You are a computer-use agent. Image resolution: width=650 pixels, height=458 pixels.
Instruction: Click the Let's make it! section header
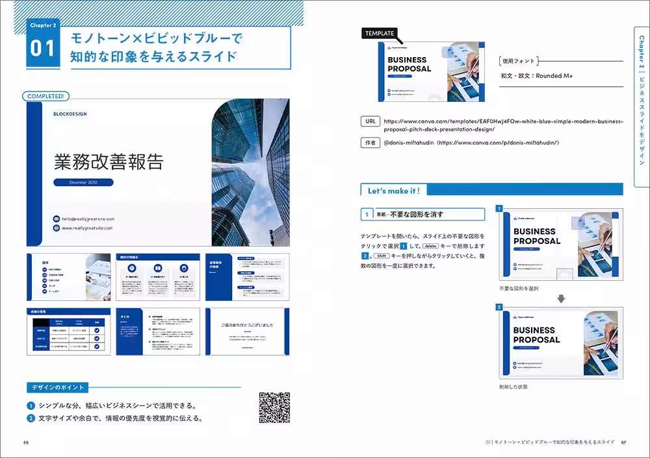(x=394, y=191)
